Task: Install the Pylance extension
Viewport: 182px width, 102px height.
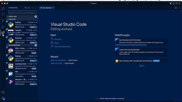Action: [32, 43]
